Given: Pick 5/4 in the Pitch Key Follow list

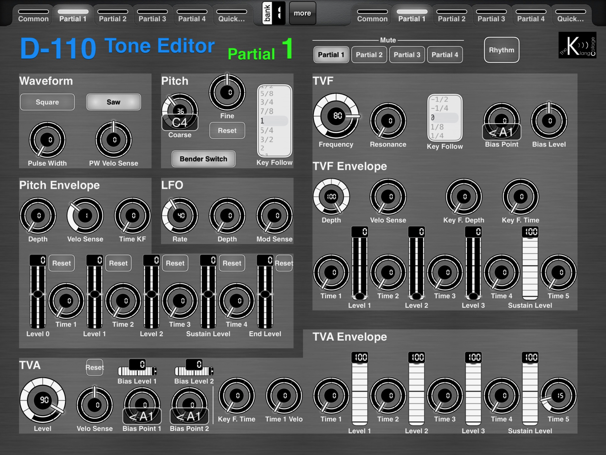Looking at the screenshot, I should (267, 130).
